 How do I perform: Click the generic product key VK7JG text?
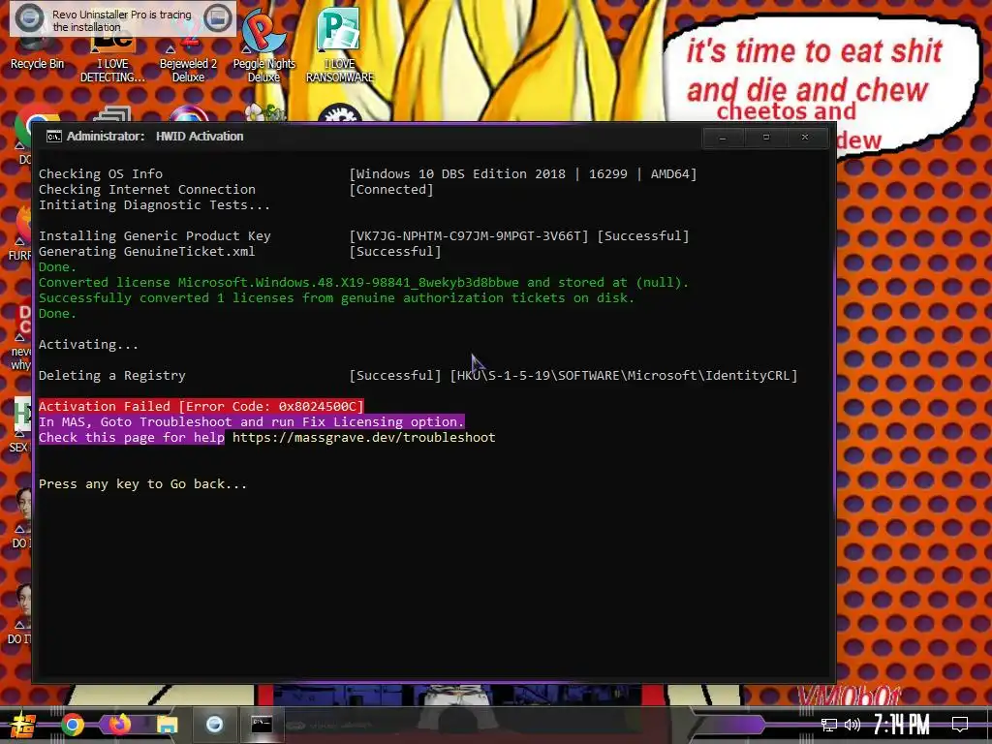[x=469, y=236]
